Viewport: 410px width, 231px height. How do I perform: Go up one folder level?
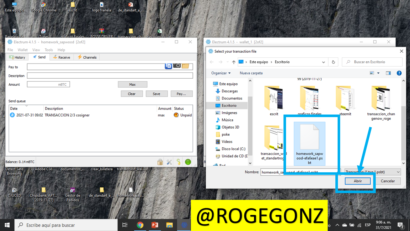tap(234, 62)
